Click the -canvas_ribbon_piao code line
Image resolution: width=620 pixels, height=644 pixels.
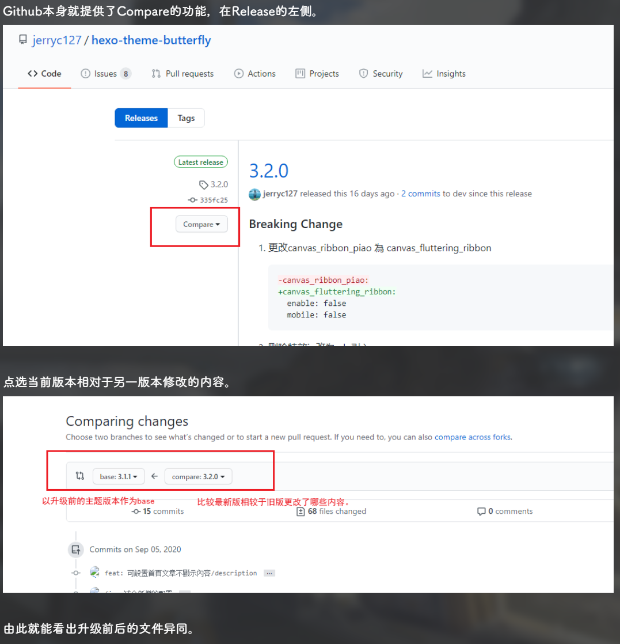[324, 280]
